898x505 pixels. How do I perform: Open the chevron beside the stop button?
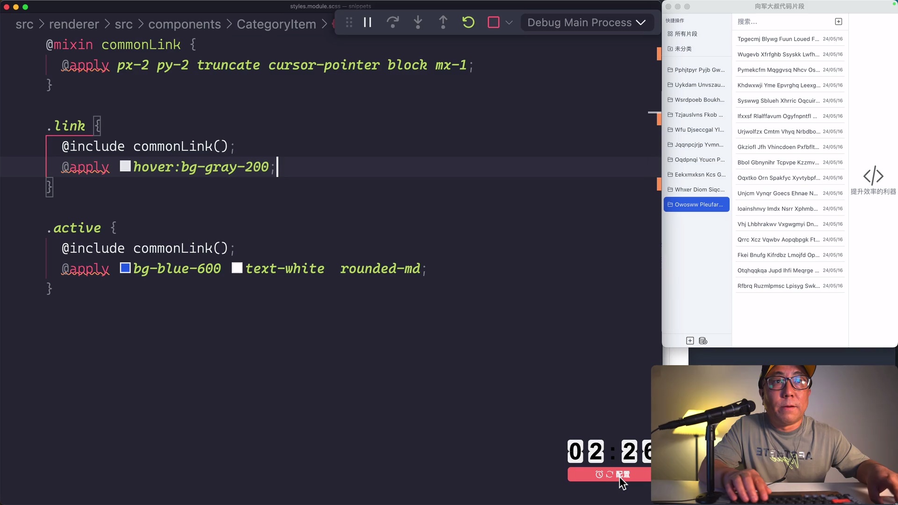tap(509, 22)
